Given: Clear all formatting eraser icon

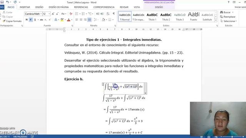Looking at the screenshot, I should [71, 14].
